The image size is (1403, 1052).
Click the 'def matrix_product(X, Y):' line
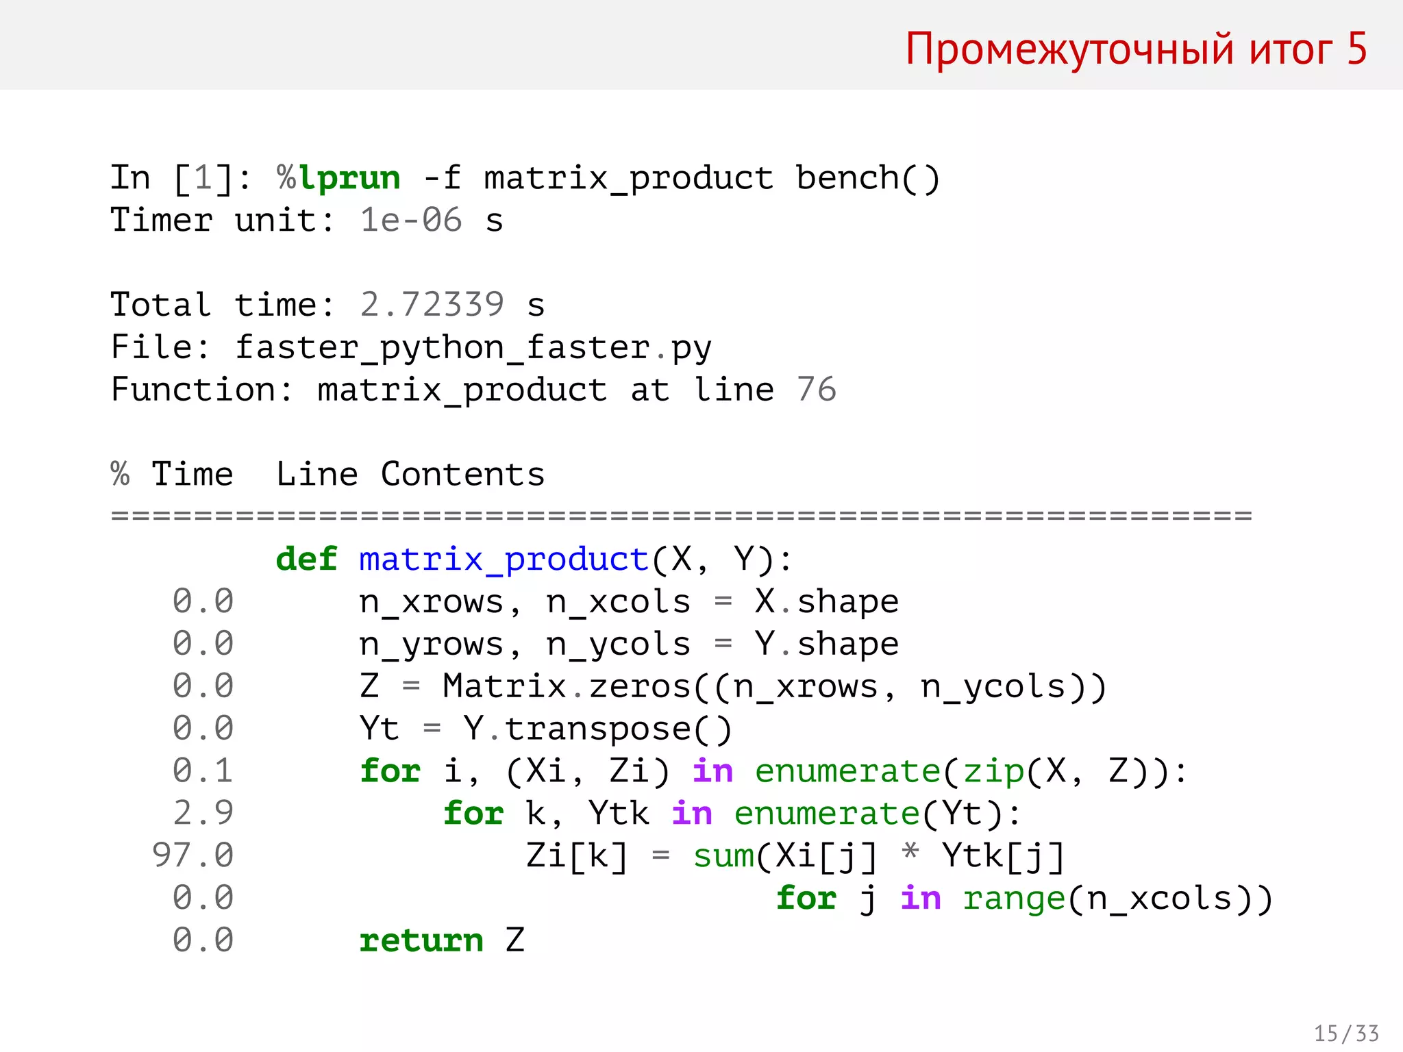point(534,560)
